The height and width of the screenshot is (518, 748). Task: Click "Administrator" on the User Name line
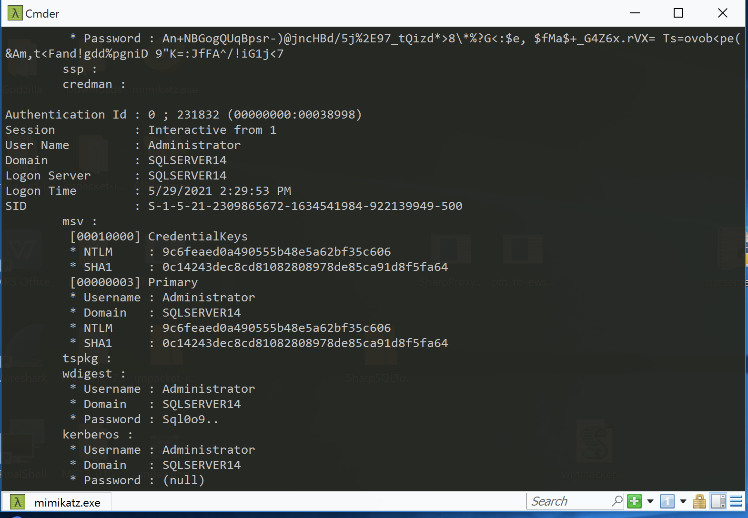coord(194,145)
